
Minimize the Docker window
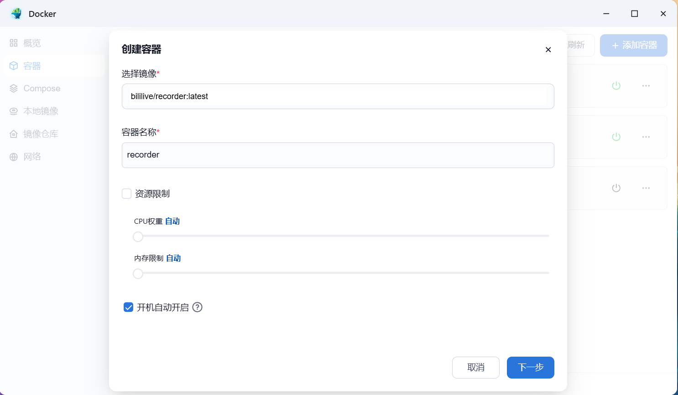[606, 14]
